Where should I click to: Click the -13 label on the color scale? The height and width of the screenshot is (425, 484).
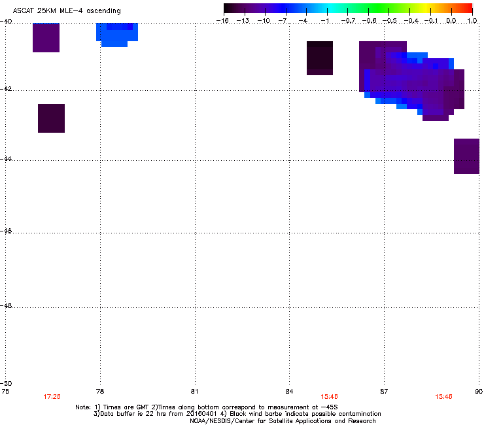tap(243, 21)
